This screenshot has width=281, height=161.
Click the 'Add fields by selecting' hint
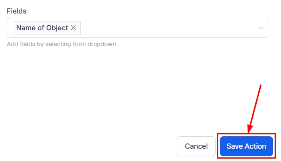coord(61,44)
